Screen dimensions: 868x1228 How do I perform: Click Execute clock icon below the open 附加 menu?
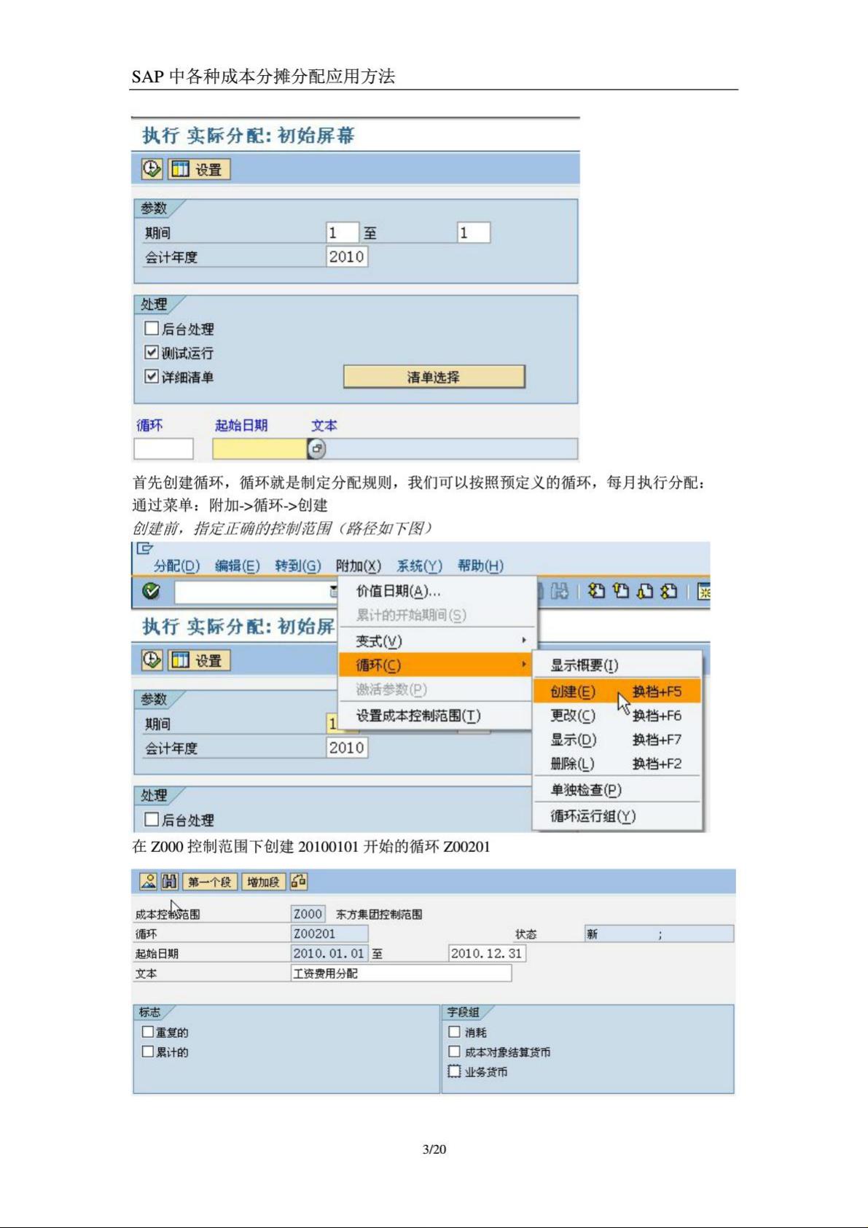tap(152, 660)
